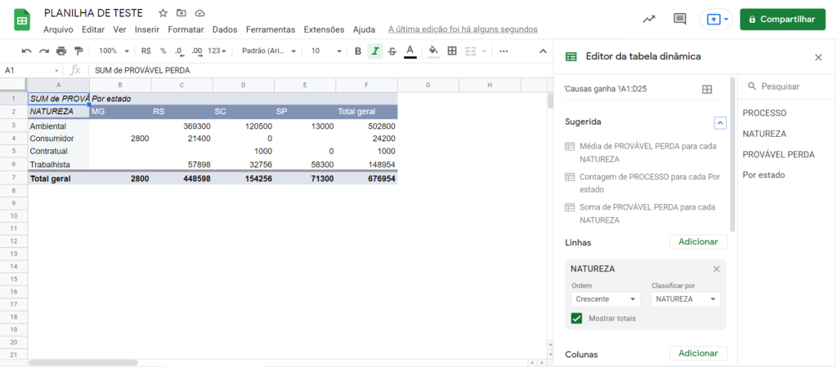Image resolution: width=837 pixels, height=367 pixels.
Task: Open the borders tool
Action: point(452,51)
